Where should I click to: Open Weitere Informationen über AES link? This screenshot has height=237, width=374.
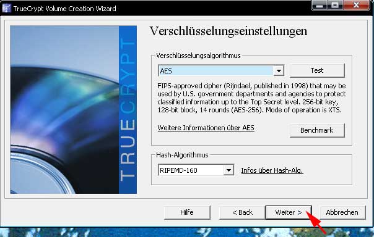206,128
